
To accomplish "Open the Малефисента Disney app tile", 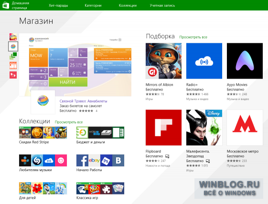I will (204, 128).
